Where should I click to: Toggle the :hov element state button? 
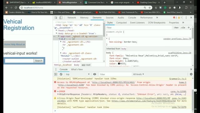click(176, 28)
